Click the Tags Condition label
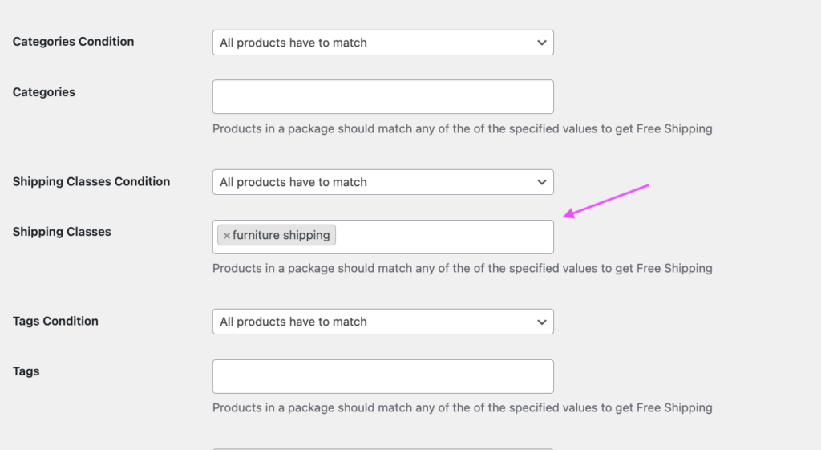 pos(55,321)
